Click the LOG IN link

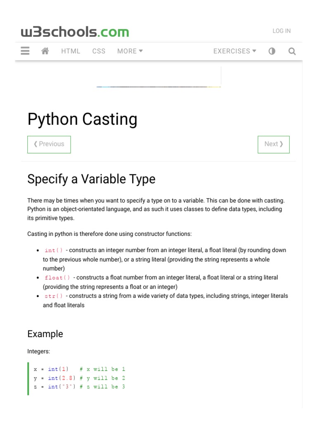282,31
